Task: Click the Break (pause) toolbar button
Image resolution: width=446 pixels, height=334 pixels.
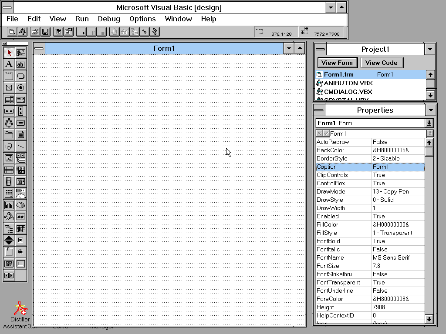Action: pyautogui.click(x=91, y=31)
